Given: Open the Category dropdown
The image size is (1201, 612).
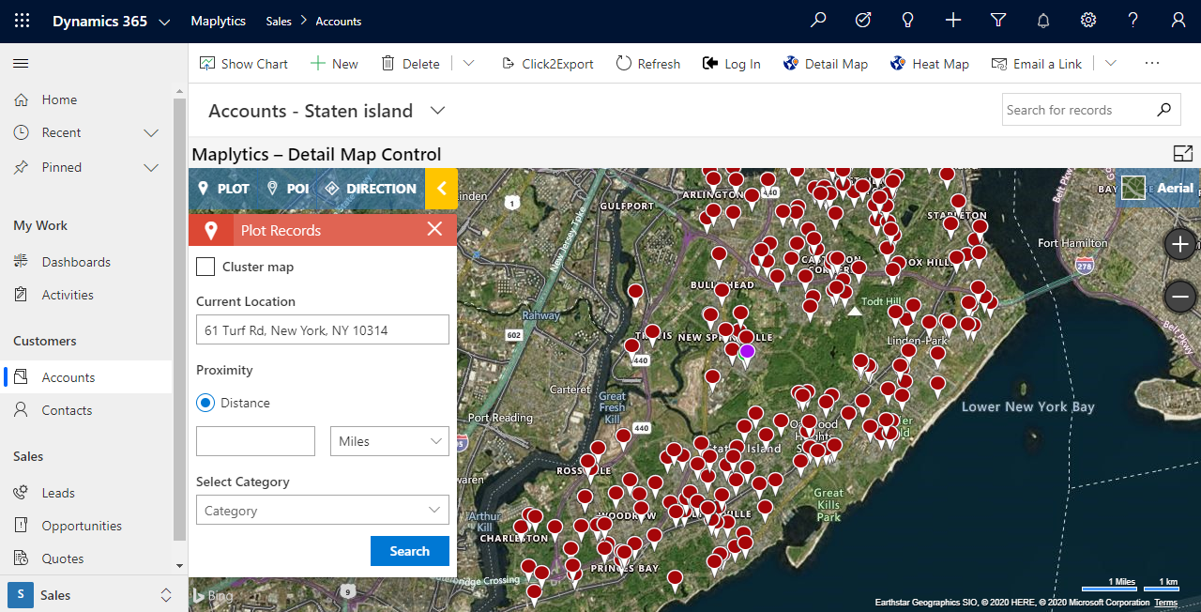Looking at the screenshot, I should (323, 510).
